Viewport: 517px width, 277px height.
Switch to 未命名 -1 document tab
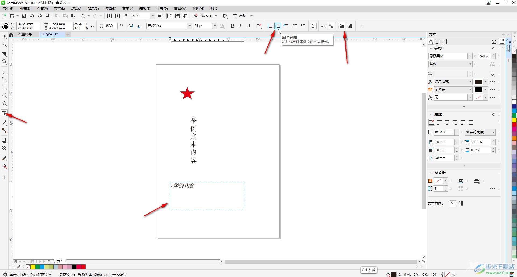[x=50, y=34]
